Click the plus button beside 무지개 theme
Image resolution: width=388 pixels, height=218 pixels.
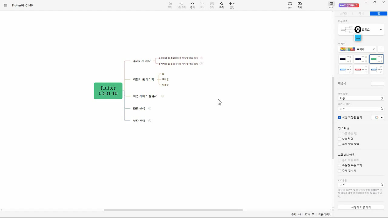381,49
